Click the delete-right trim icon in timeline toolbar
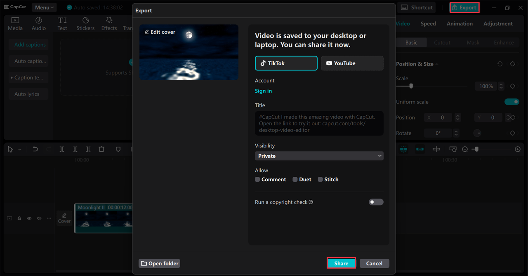Image resolution: width=528 pixels, height=276 pixels. tap(88, 149)
